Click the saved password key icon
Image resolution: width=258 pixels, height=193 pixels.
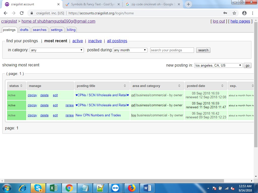(x=225, y=13)
